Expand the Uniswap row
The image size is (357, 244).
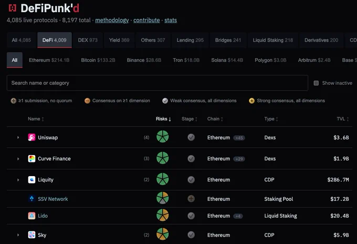[x=18, y=137]
